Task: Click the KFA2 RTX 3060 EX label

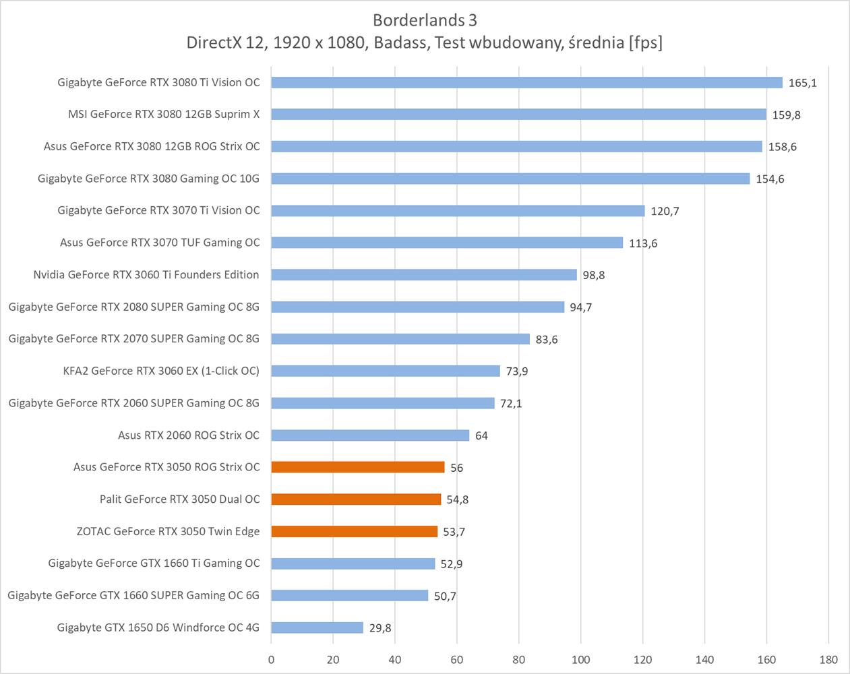Action: (161, 371)
